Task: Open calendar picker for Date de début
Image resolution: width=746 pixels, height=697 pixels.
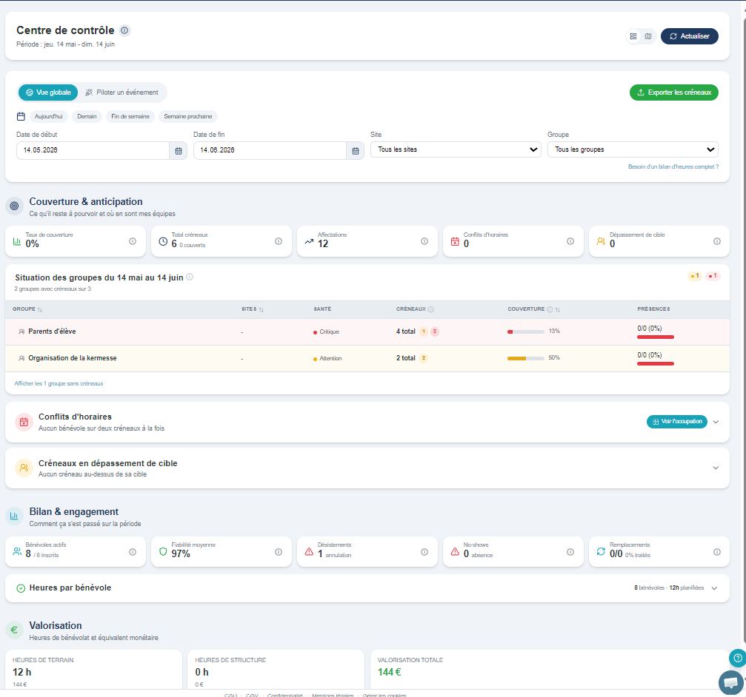Action: point(179,151)
